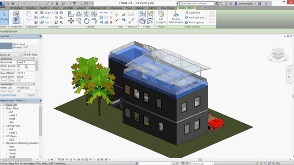Select the Mirror - Pick Axis icon

[86, 14]
